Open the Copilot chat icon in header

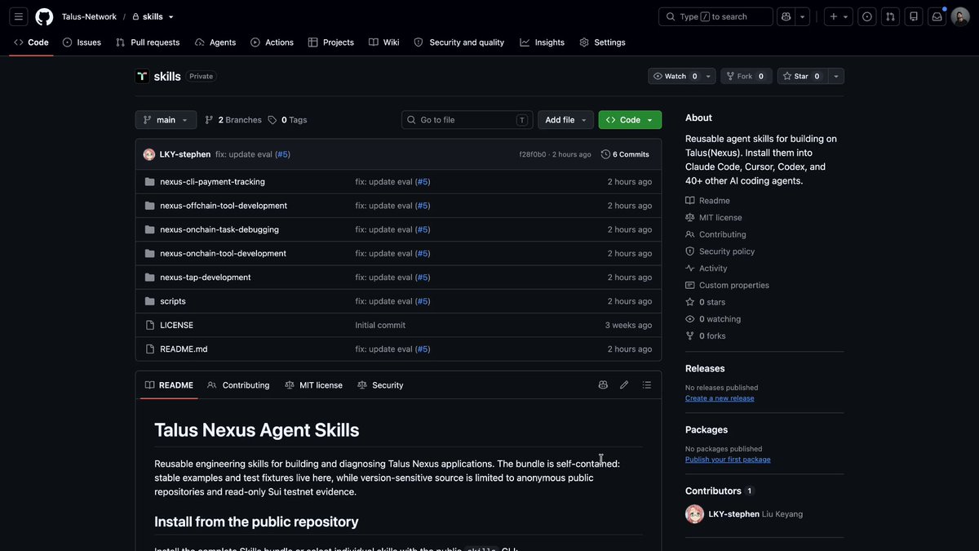[786, 16]
